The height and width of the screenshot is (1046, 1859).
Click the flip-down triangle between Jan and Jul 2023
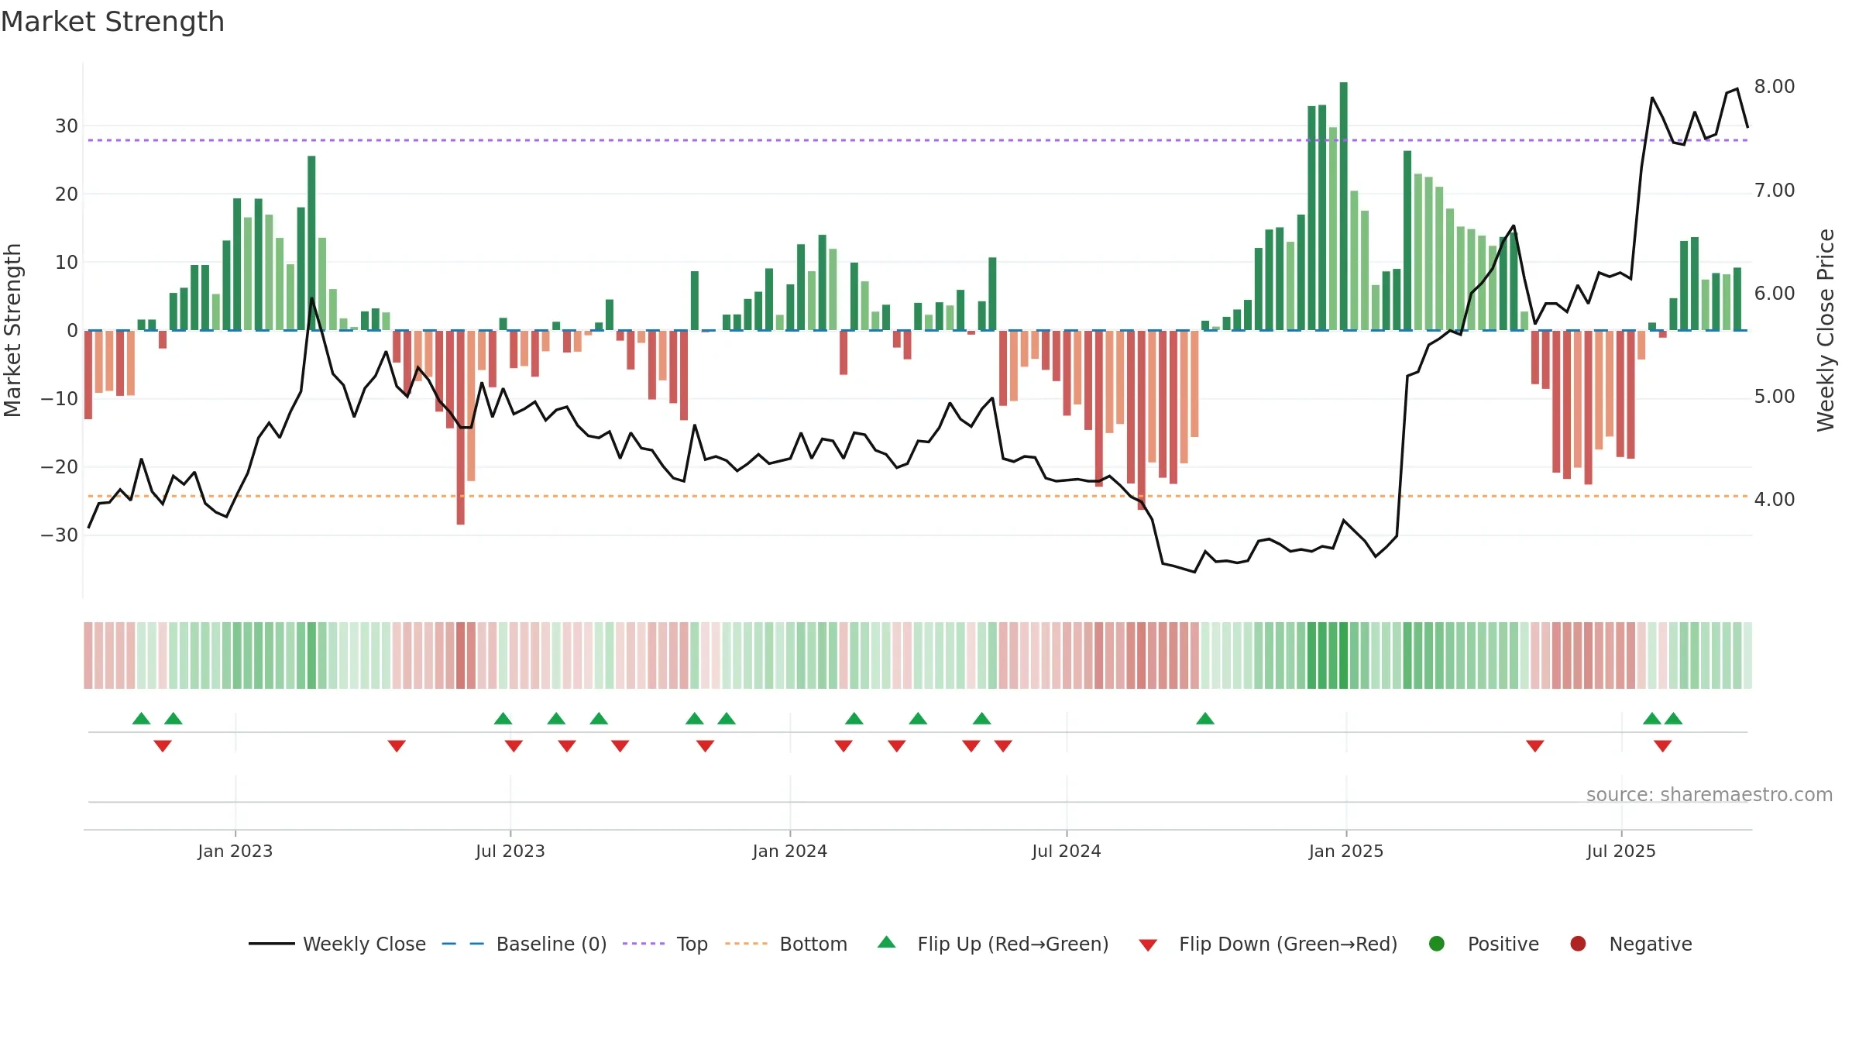pyautogui.click(x=397, y=746)
